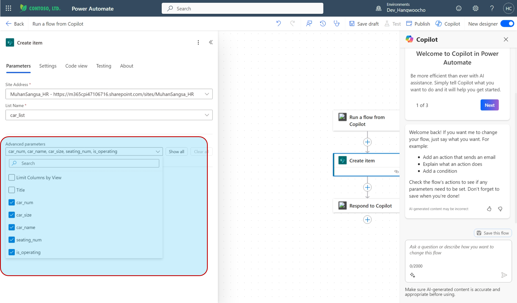The width and height of the screenshot is (517, 303).
Task: Give thumbs down to Copilot response
Action: 500,209
